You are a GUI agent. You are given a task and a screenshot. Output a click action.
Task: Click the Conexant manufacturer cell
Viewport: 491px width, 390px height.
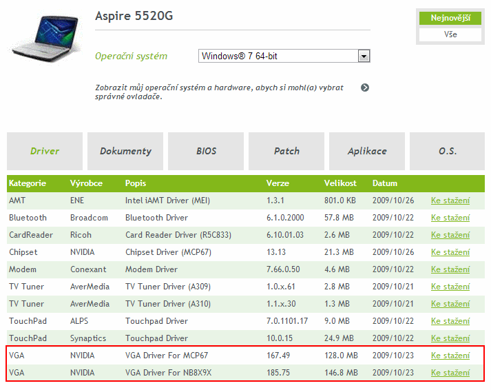click(88, 269)
